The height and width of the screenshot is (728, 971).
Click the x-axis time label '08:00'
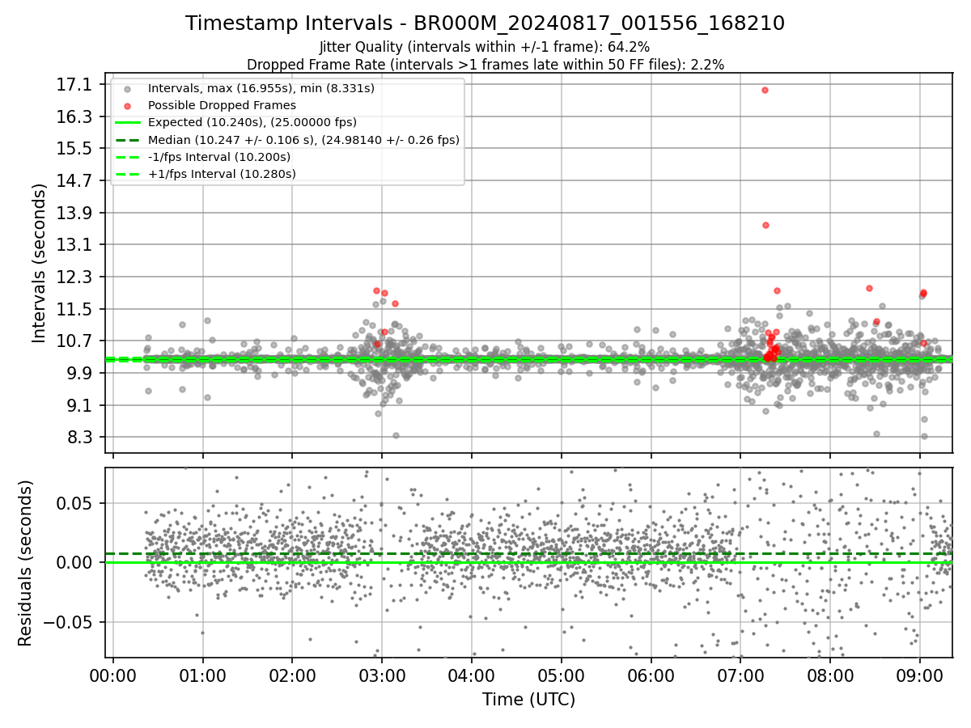(830, 675)
